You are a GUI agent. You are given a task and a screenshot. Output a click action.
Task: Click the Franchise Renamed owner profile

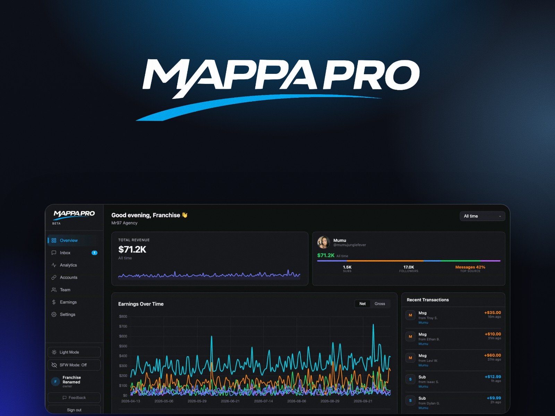(74, 381)
